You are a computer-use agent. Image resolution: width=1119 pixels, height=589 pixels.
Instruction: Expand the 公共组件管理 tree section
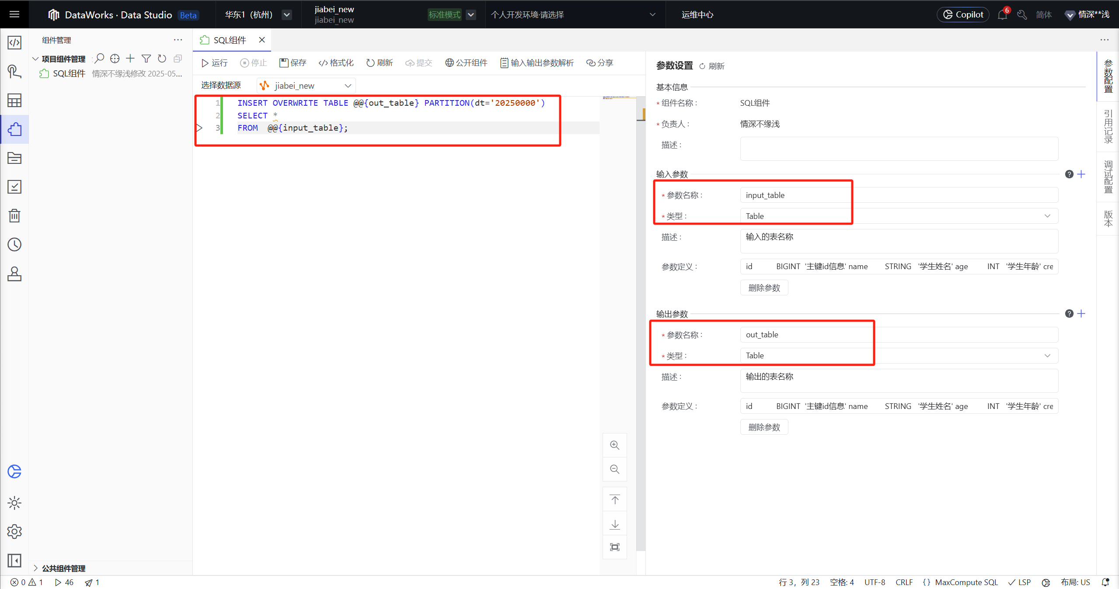[x=36, y=568]
